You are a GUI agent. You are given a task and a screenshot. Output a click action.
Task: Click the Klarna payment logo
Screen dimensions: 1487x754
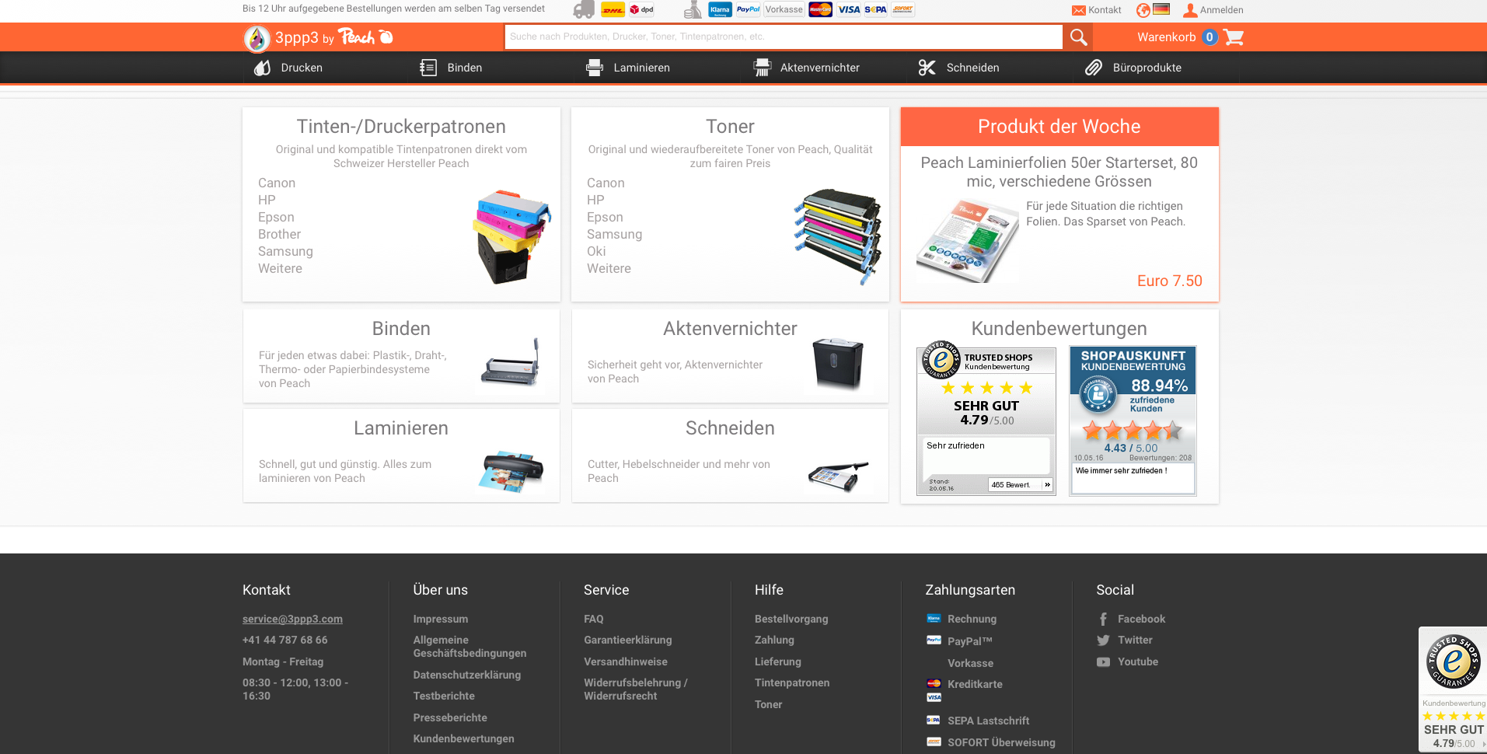[721, 9]
